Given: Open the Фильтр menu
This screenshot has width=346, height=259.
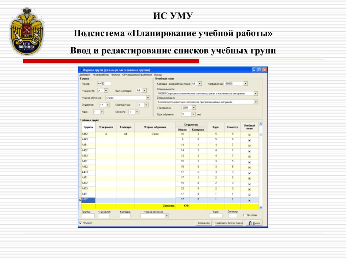Looking at the screenshot, I should click(x=116, y=75).
